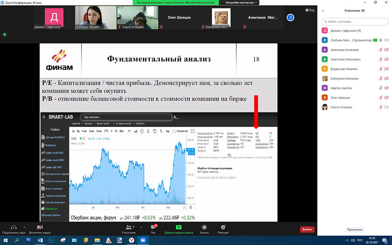
Task: Turn on camera with Включить видео
Action: (x=40, y=228)
